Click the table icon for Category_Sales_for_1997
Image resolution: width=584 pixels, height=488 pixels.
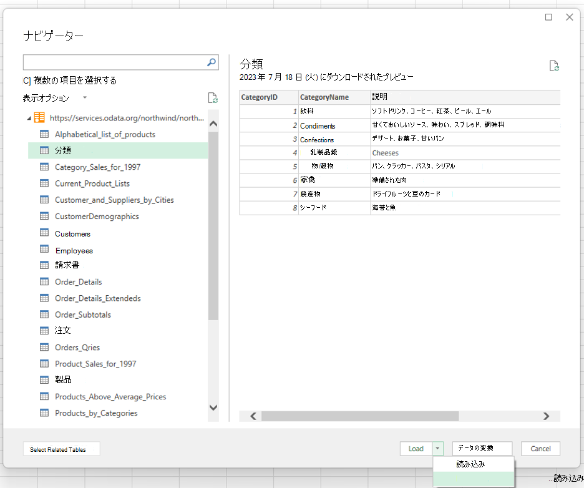tap(44, 167)
